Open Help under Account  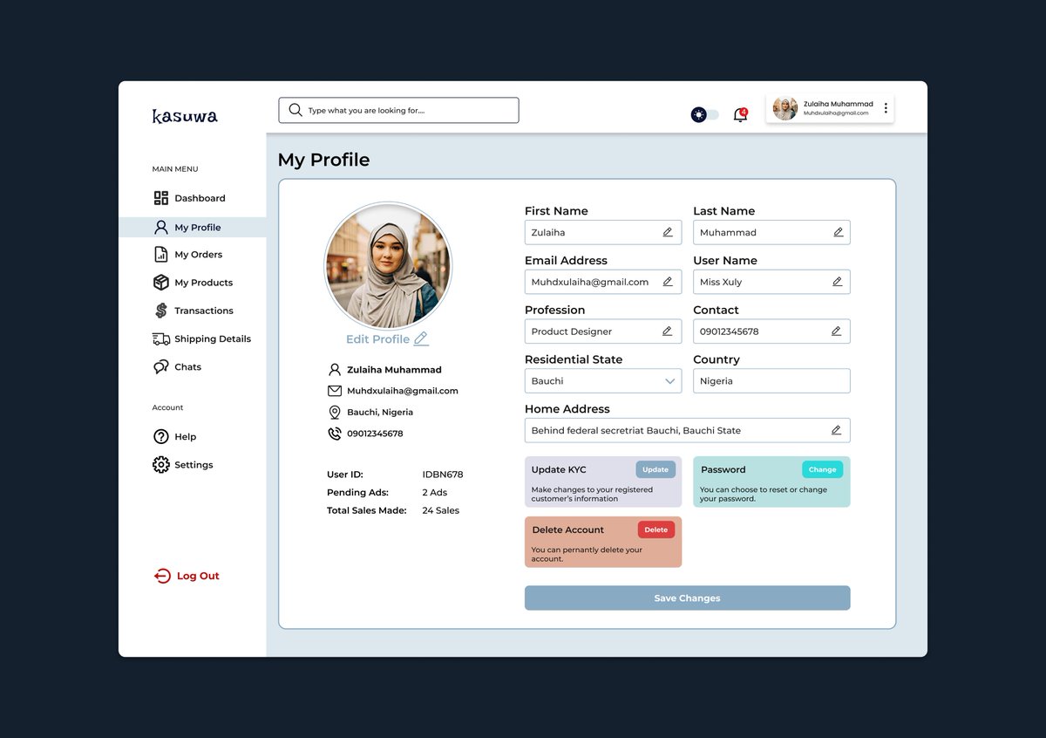[185, 437]
